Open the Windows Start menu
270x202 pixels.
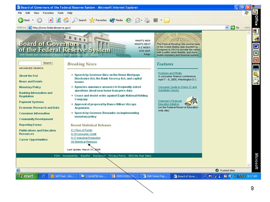point(27,176)
